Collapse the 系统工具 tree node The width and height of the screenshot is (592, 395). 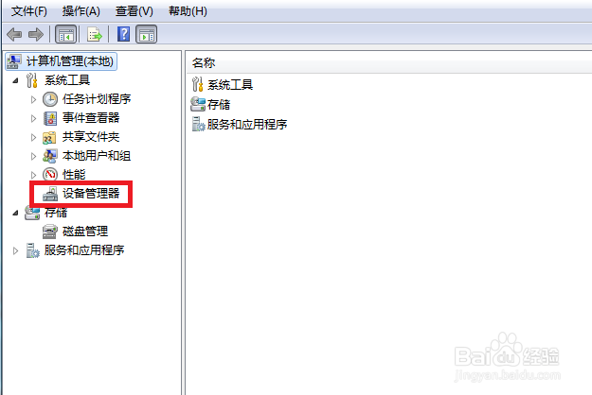pyautogui.click(x=15, y=80)
